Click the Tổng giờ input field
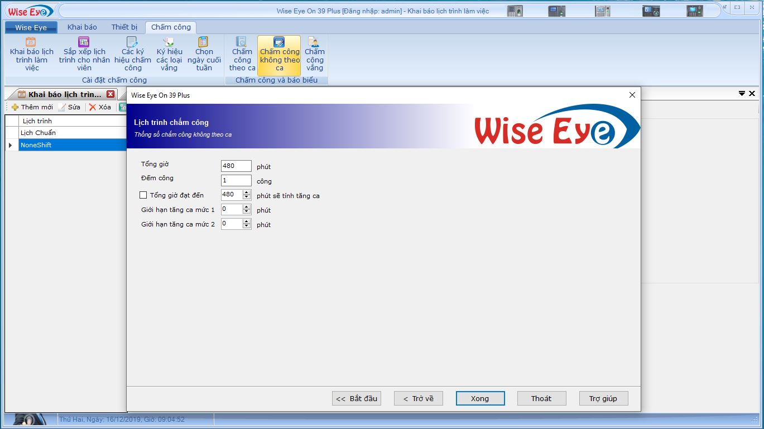This screenshot has height=429, width=764. [236, 166]
